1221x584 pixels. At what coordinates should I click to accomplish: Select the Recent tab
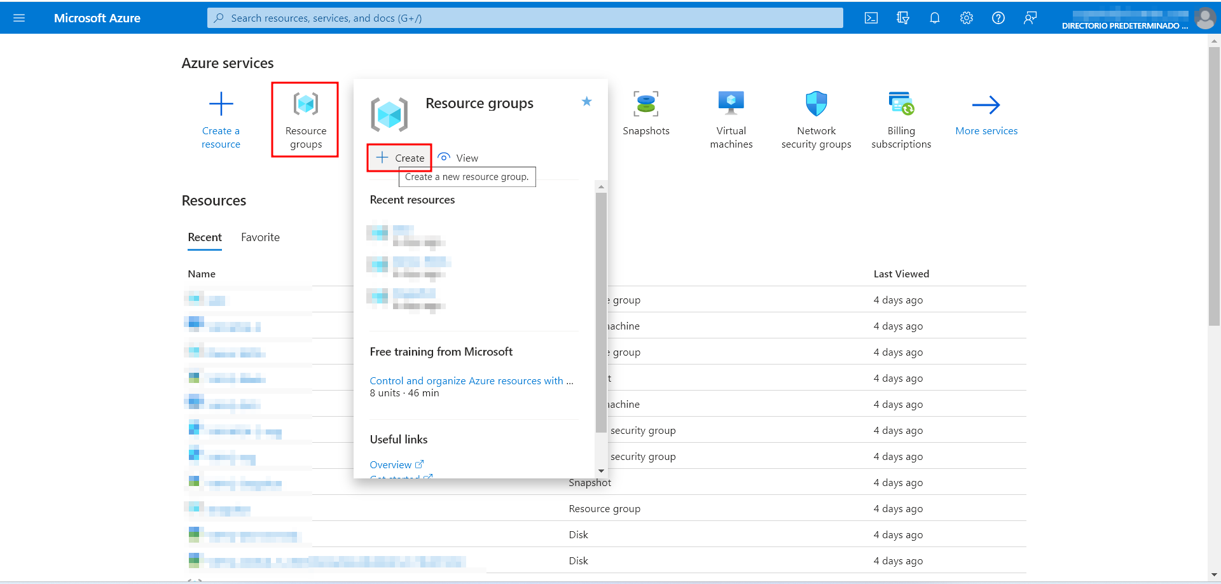pos(205,237)
